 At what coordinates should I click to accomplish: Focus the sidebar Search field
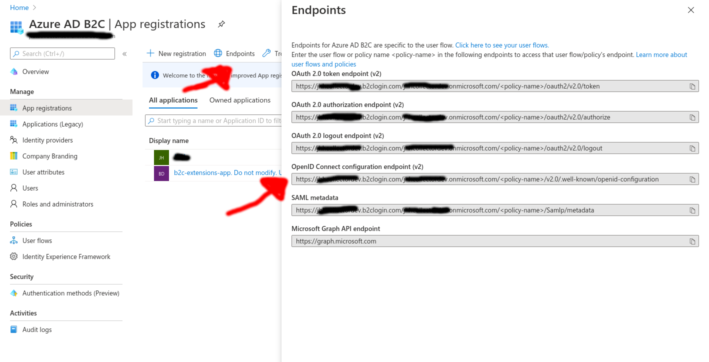click(62, 53)
